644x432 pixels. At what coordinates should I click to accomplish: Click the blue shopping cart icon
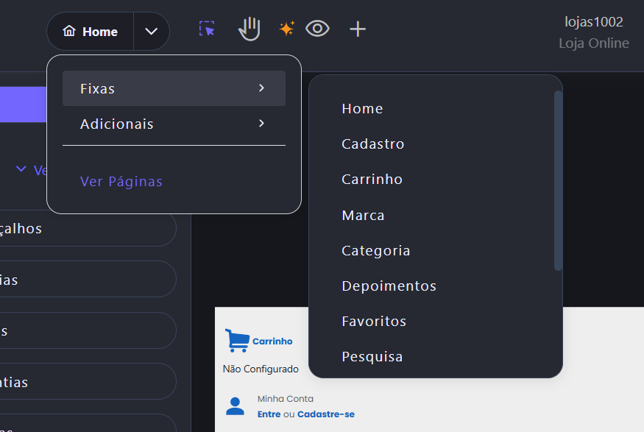pyautogui.click(x=237, y=340)
